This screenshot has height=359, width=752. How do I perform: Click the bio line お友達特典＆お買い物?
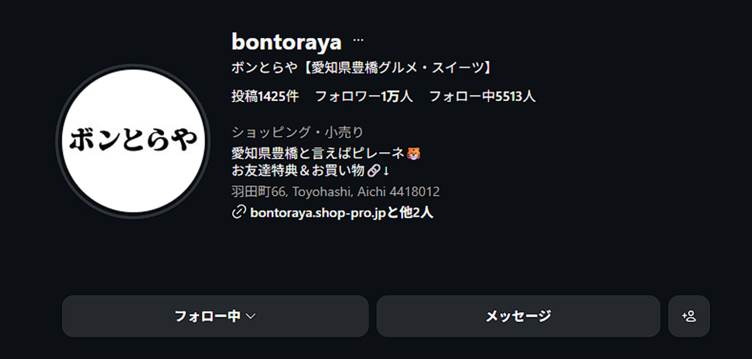(299, 171)
